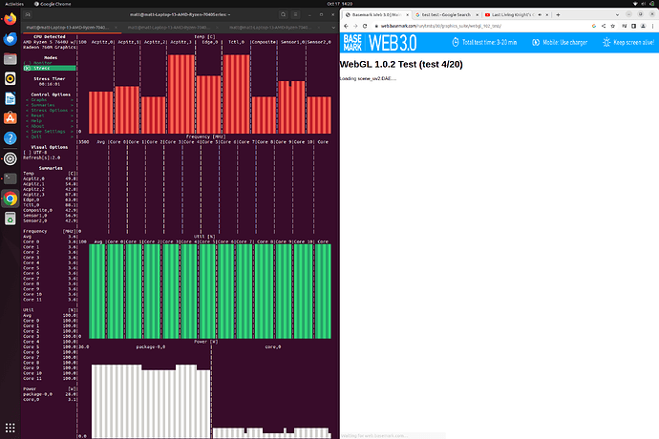Open terminal search magnifier icon
The height and width of the screenshot is (439, 659).
284,14
